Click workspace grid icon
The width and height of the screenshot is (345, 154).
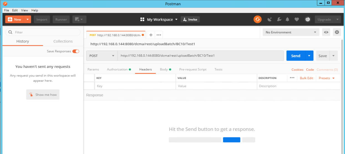click(x=142, y=19)
